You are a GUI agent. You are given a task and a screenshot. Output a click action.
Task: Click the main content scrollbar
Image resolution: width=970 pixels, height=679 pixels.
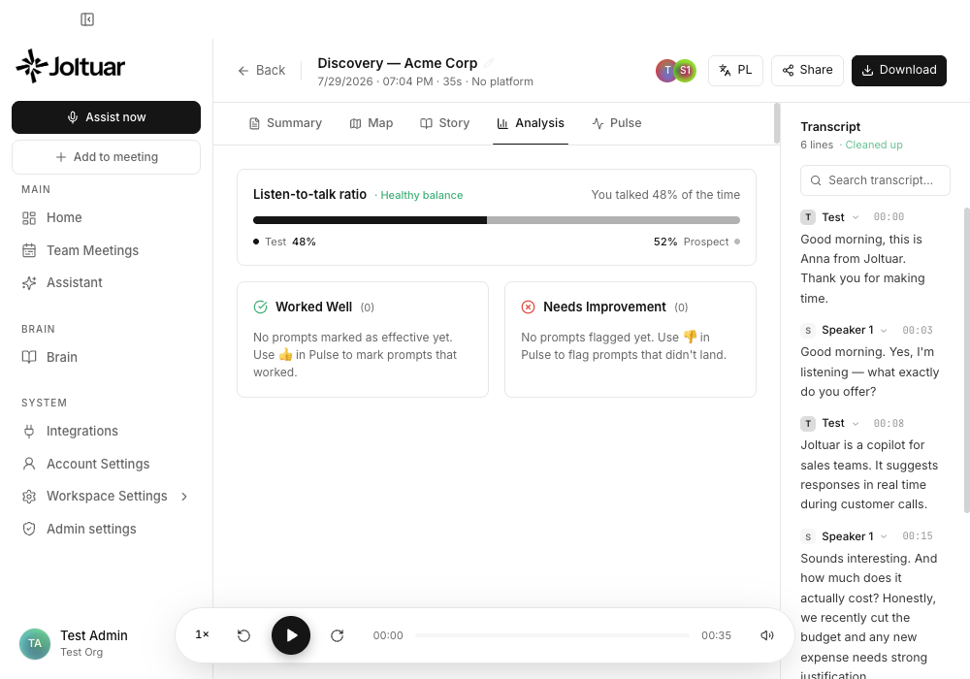point(777,123)
